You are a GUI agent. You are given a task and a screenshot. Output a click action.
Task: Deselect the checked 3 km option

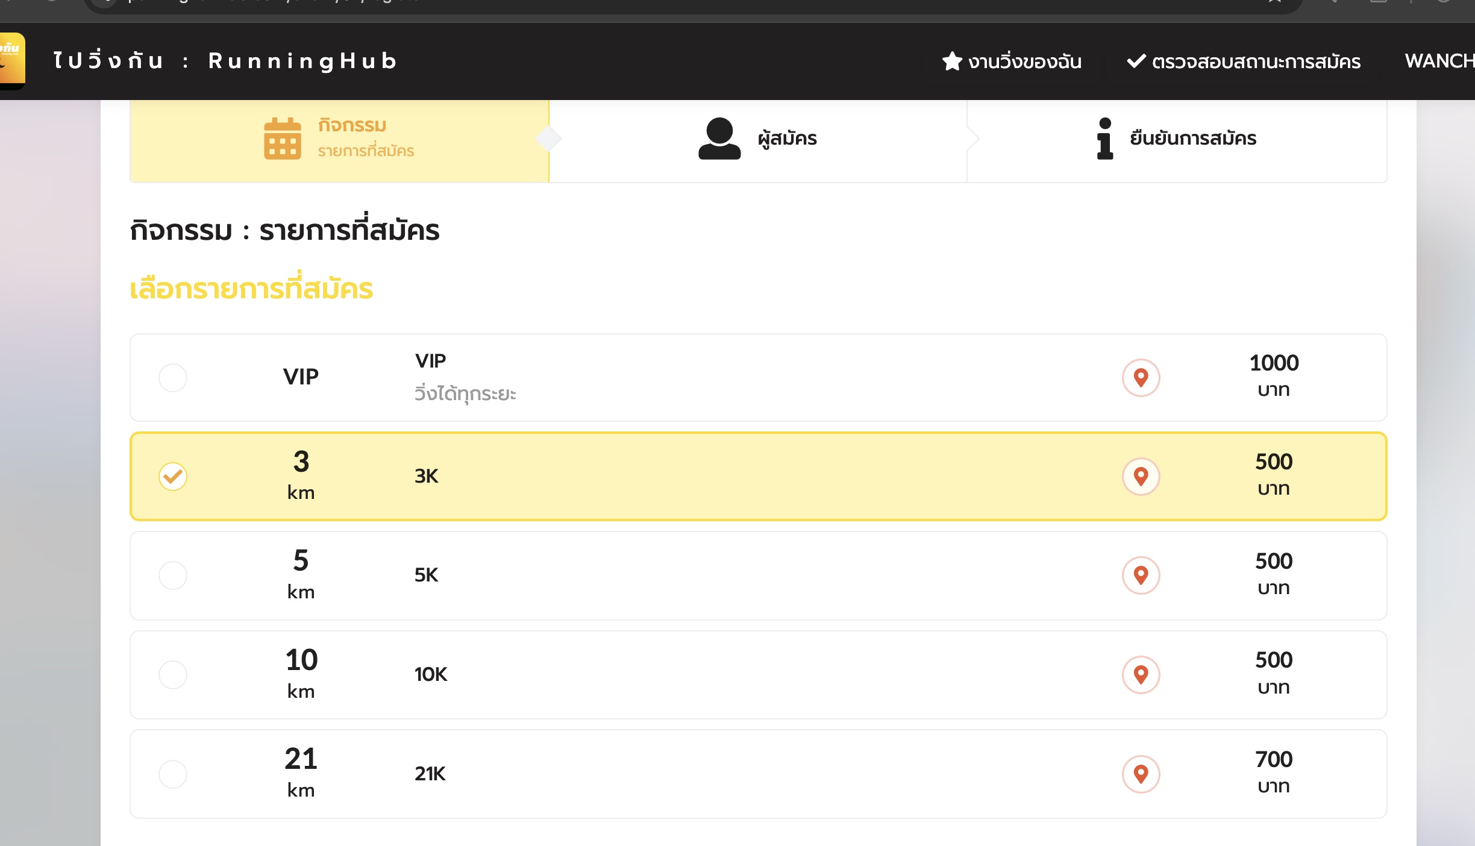pos(173,477)
